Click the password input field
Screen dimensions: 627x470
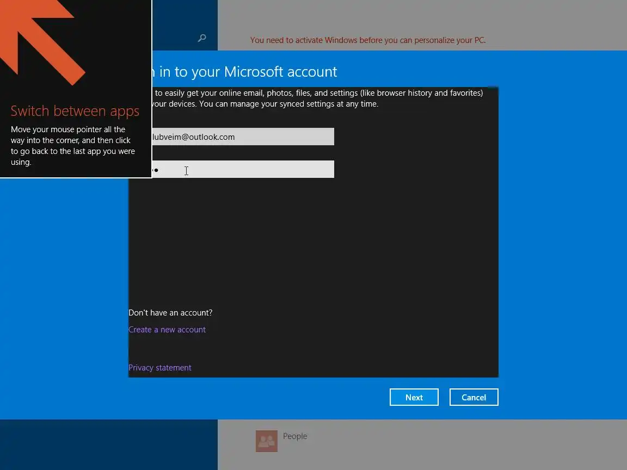tap(243, 169)
